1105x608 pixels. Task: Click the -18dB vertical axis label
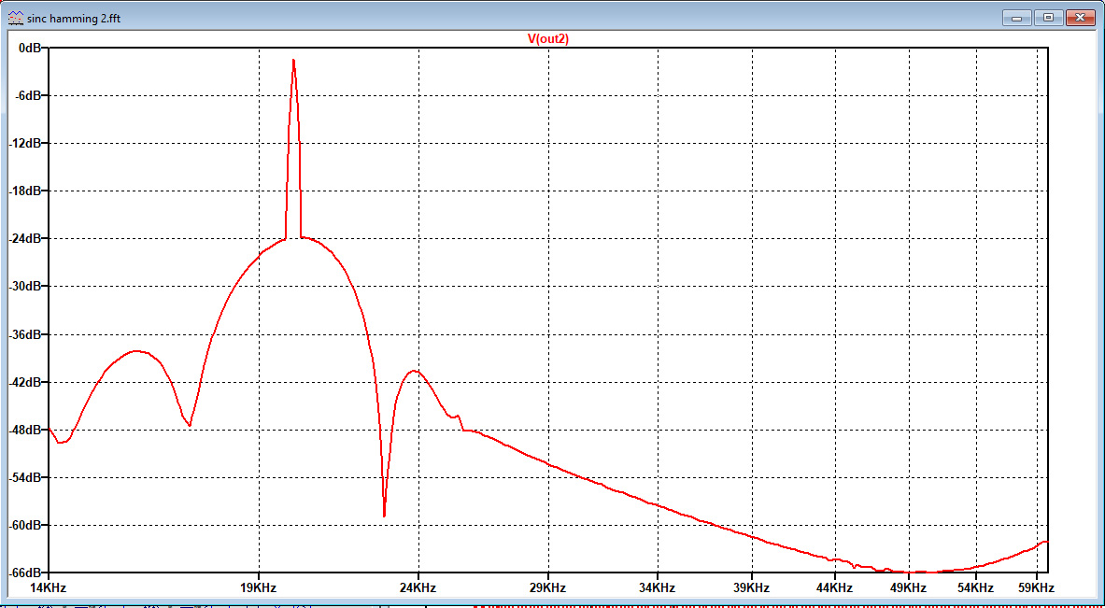click(x=26, y=191)
